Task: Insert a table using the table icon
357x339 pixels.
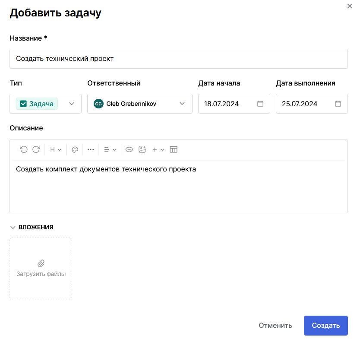Action: [x=174, y=149]
